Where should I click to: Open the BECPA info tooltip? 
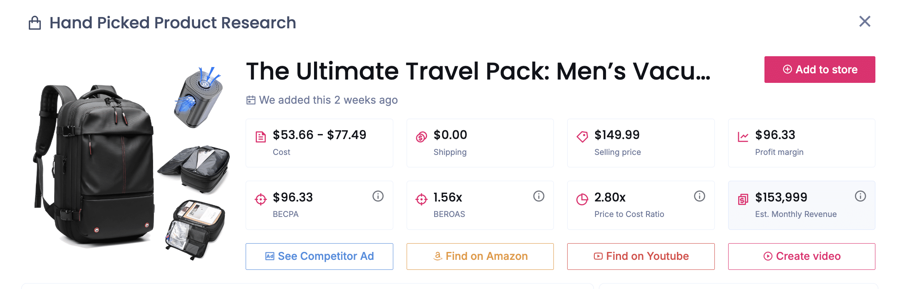(377, 196)
